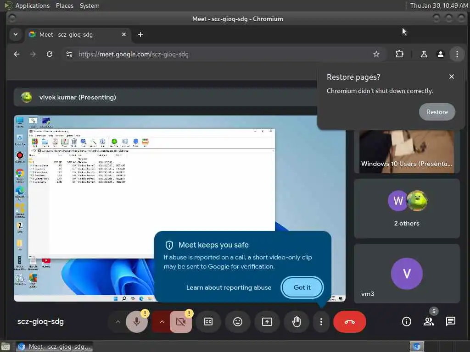Click taskbar Meet - scz-gioq-sdg window button

click(x=54, y=346)
